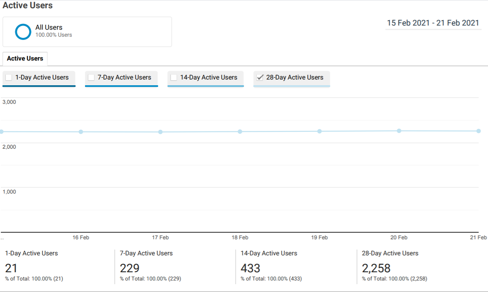Click the 7-Day Active Users value 229

[130, 268]
